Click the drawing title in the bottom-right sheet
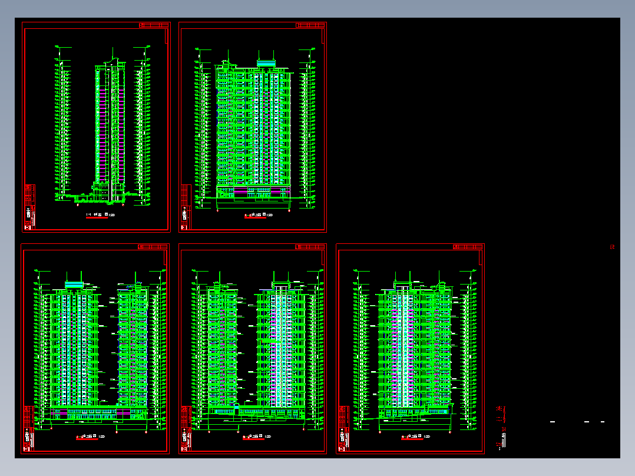This screenshot has height=476, width=635. (x=415, y=437)
